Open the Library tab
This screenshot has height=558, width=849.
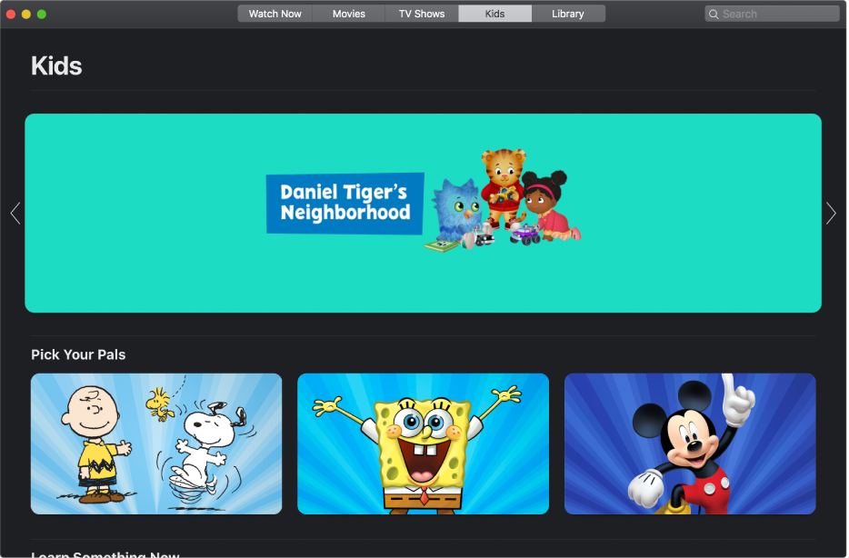(568, 14)
